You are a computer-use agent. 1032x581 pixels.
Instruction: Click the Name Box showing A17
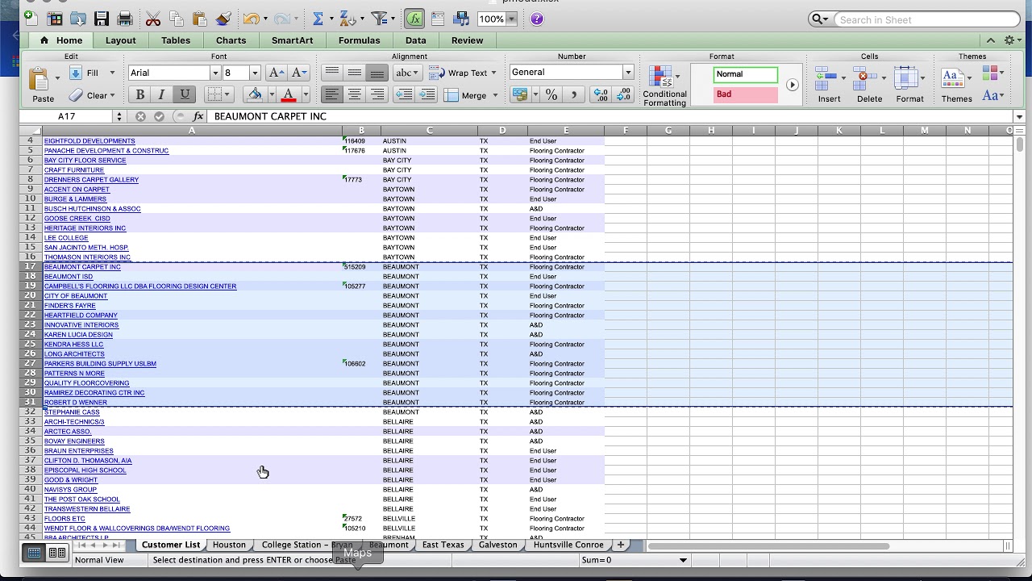click(x=67, y=116)
